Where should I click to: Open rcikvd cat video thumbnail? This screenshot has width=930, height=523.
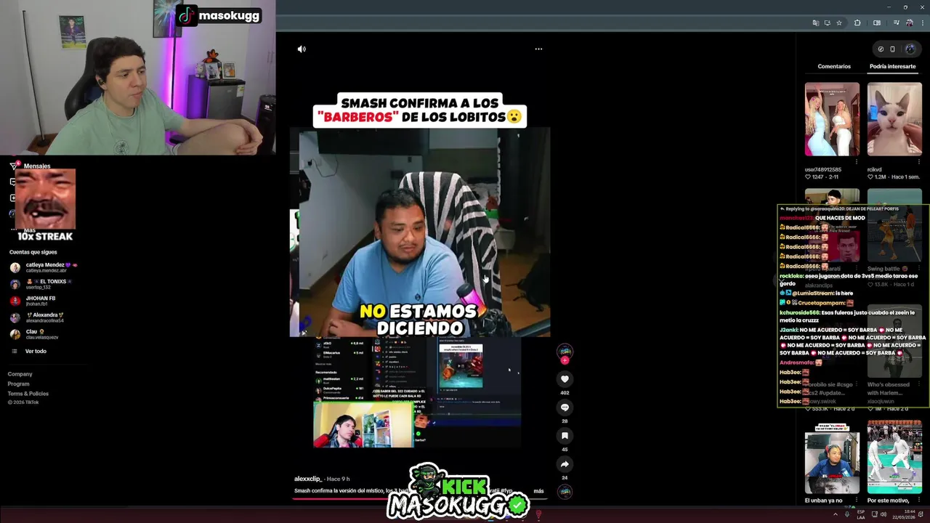coord(894,119)
